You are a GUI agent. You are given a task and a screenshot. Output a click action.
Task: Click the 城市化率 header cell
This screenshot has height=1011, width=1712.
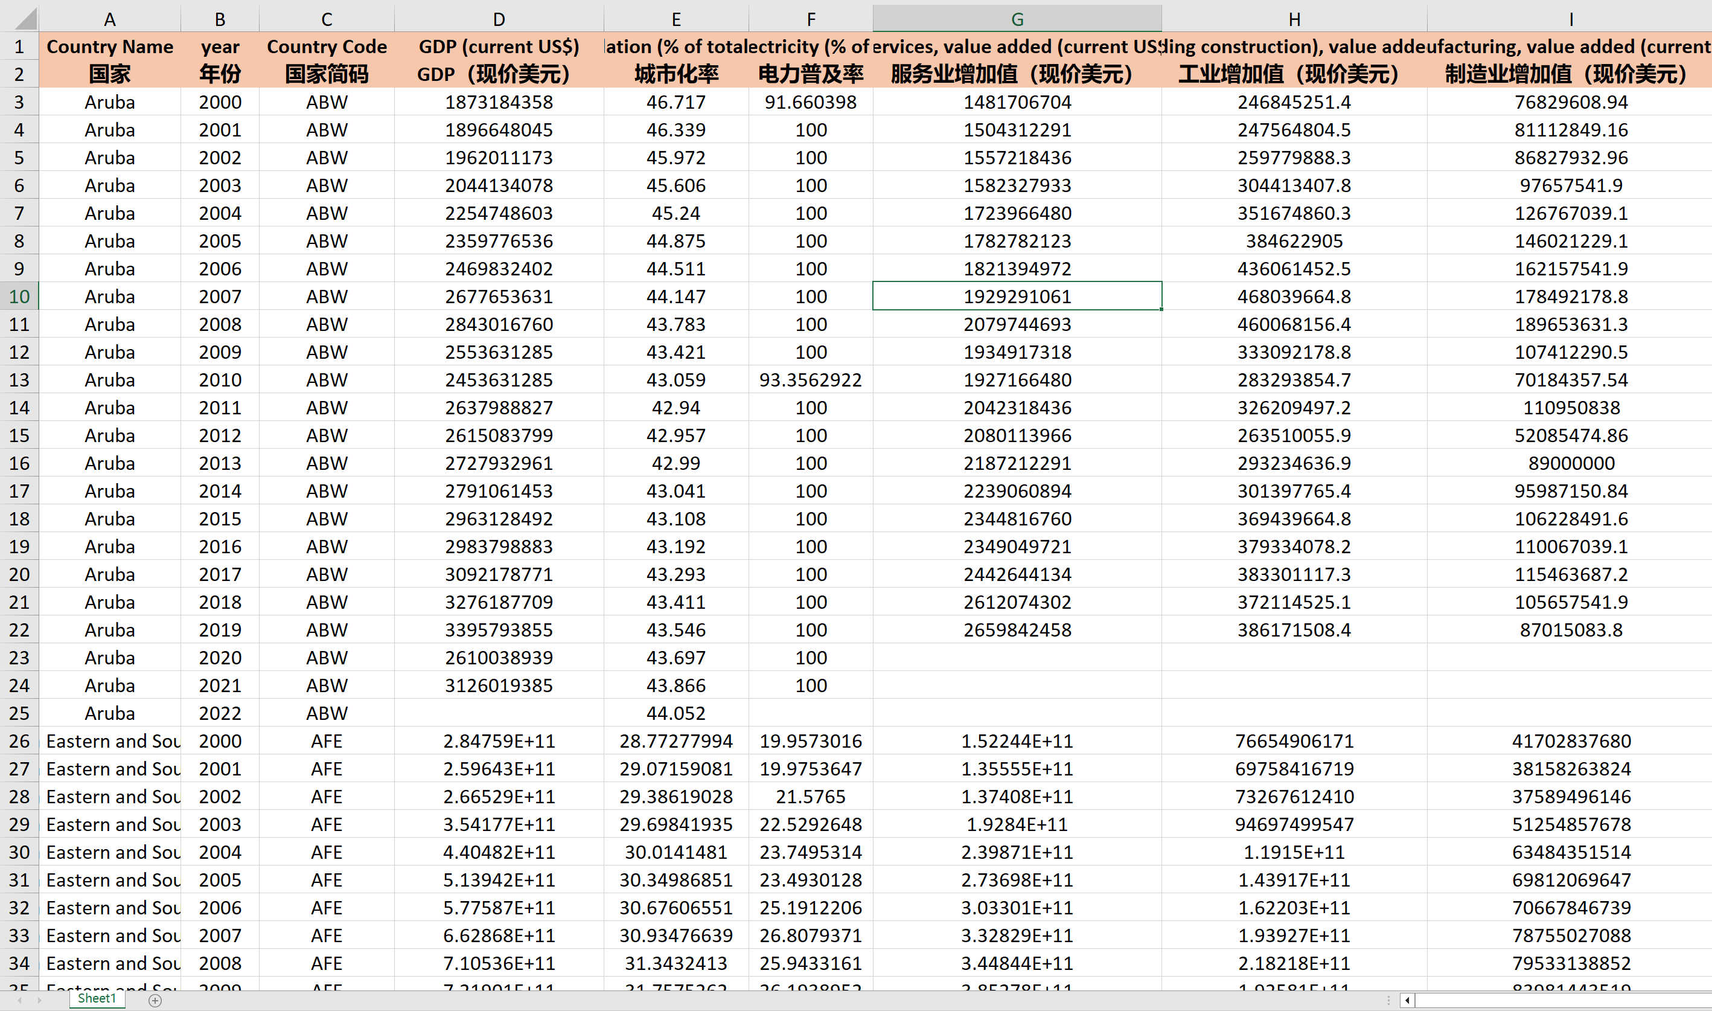(676, 74)
